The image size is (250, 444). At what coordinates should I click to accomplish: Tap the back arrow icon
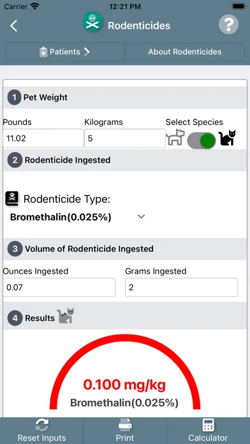click(13, 26)
